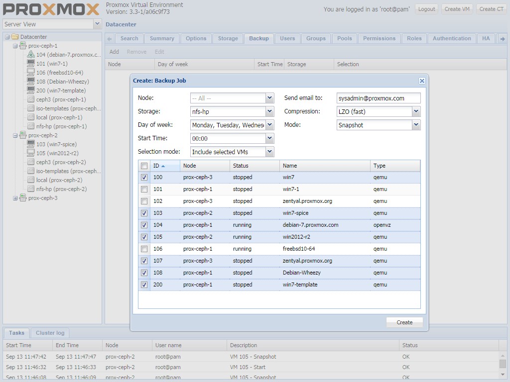Image resolution: width=510 pixels, height=382 pixels.
Task: Open the Cluster log tab
Action: tap(49, 333)
